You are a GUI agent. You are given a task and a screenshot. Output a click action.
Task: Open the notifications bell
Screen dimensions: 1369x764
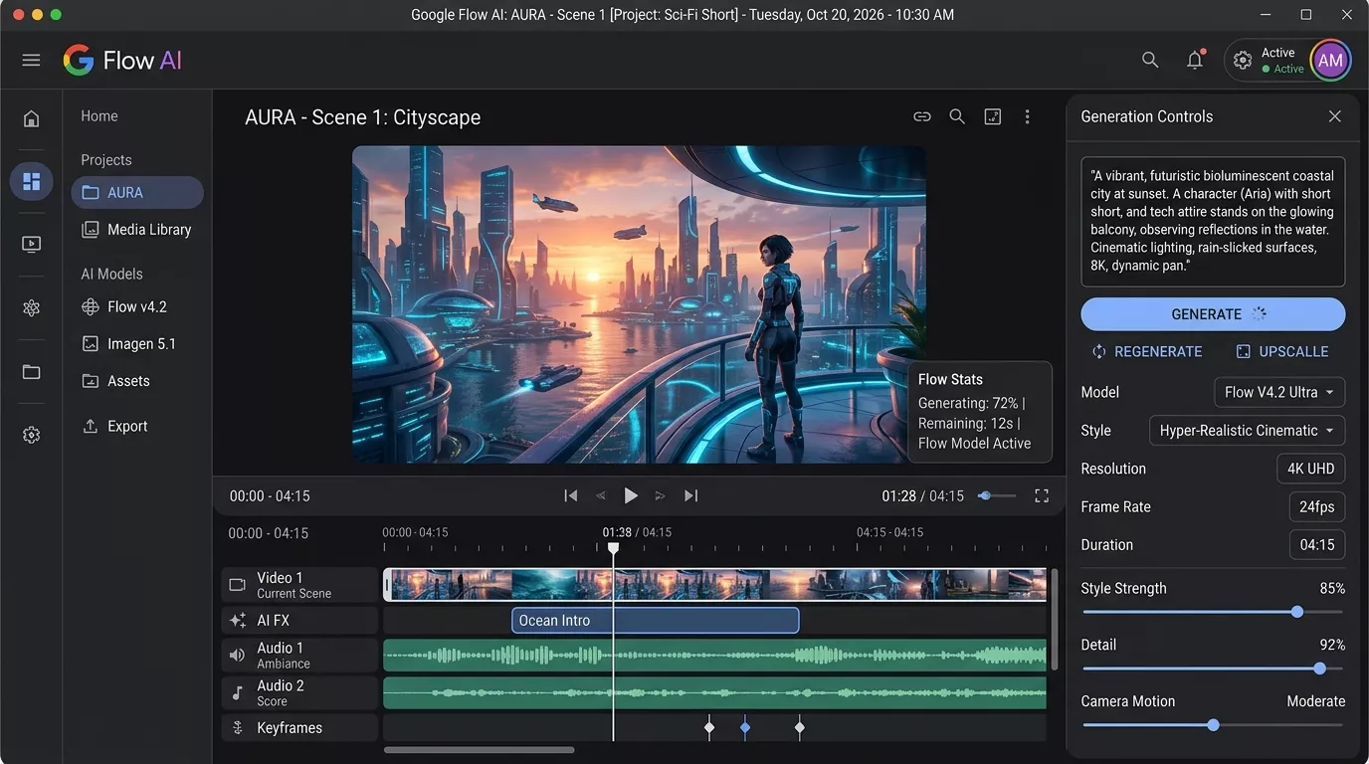(x=1195, y=60)
